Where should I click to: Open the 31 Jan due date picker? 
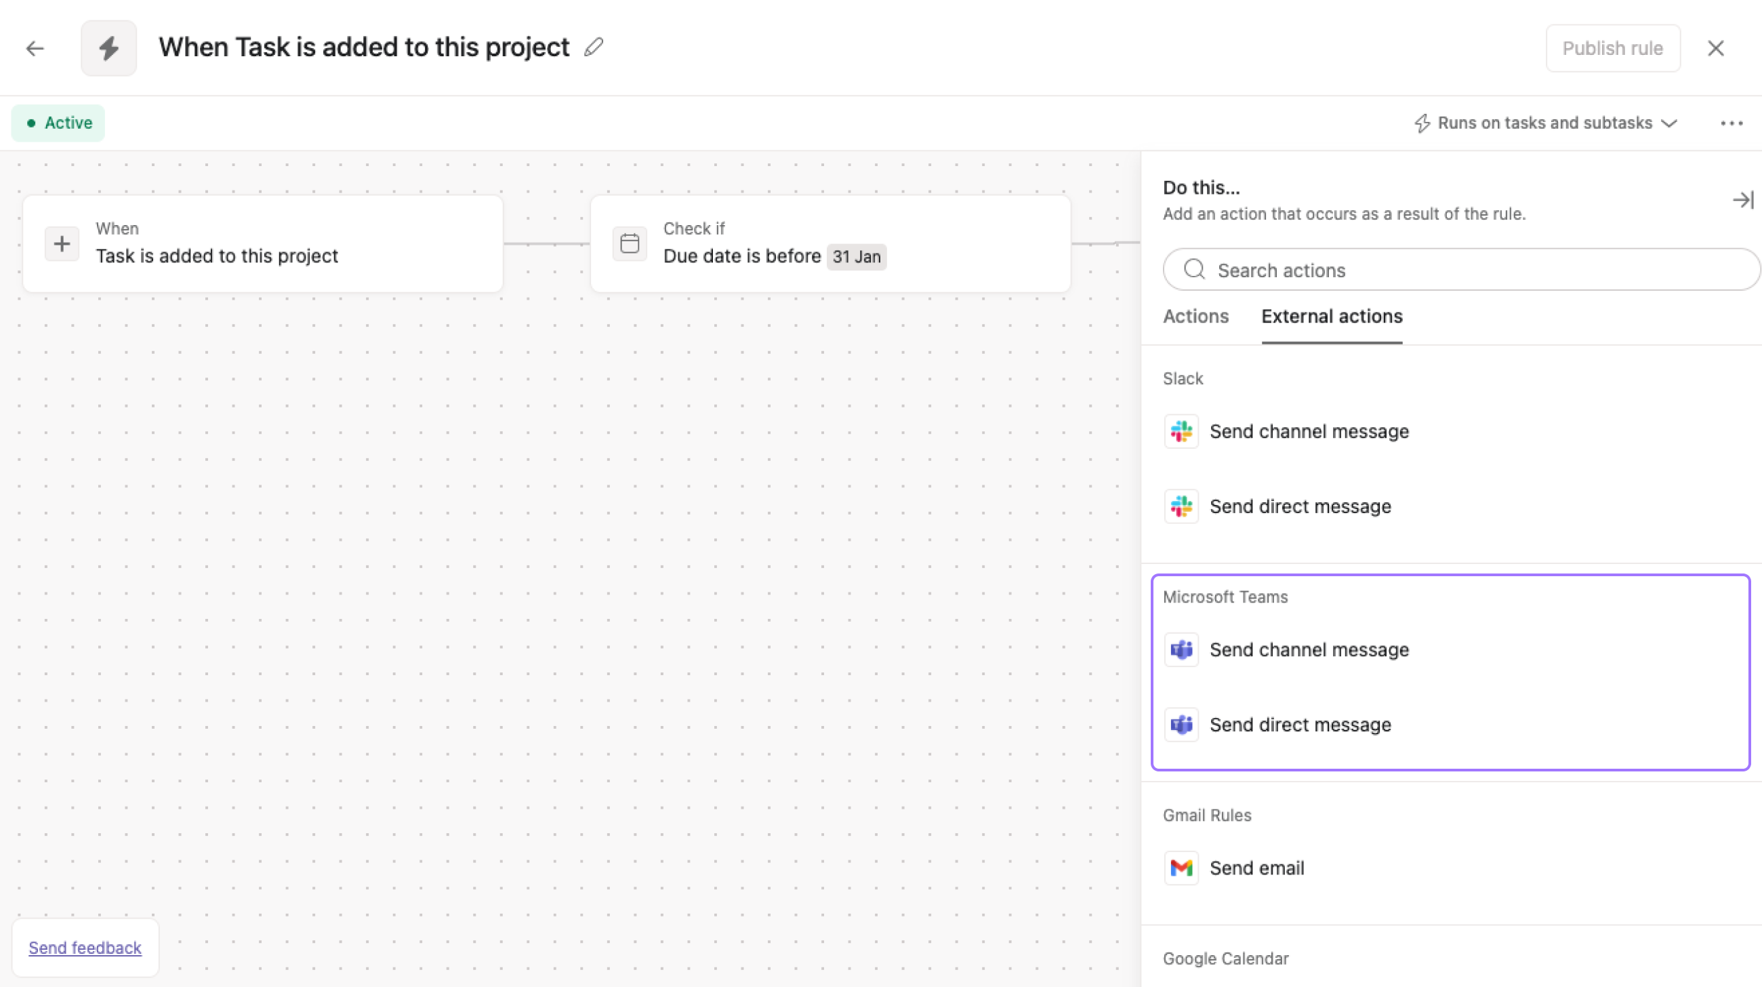pyautogui.click(x=857, y=256)
